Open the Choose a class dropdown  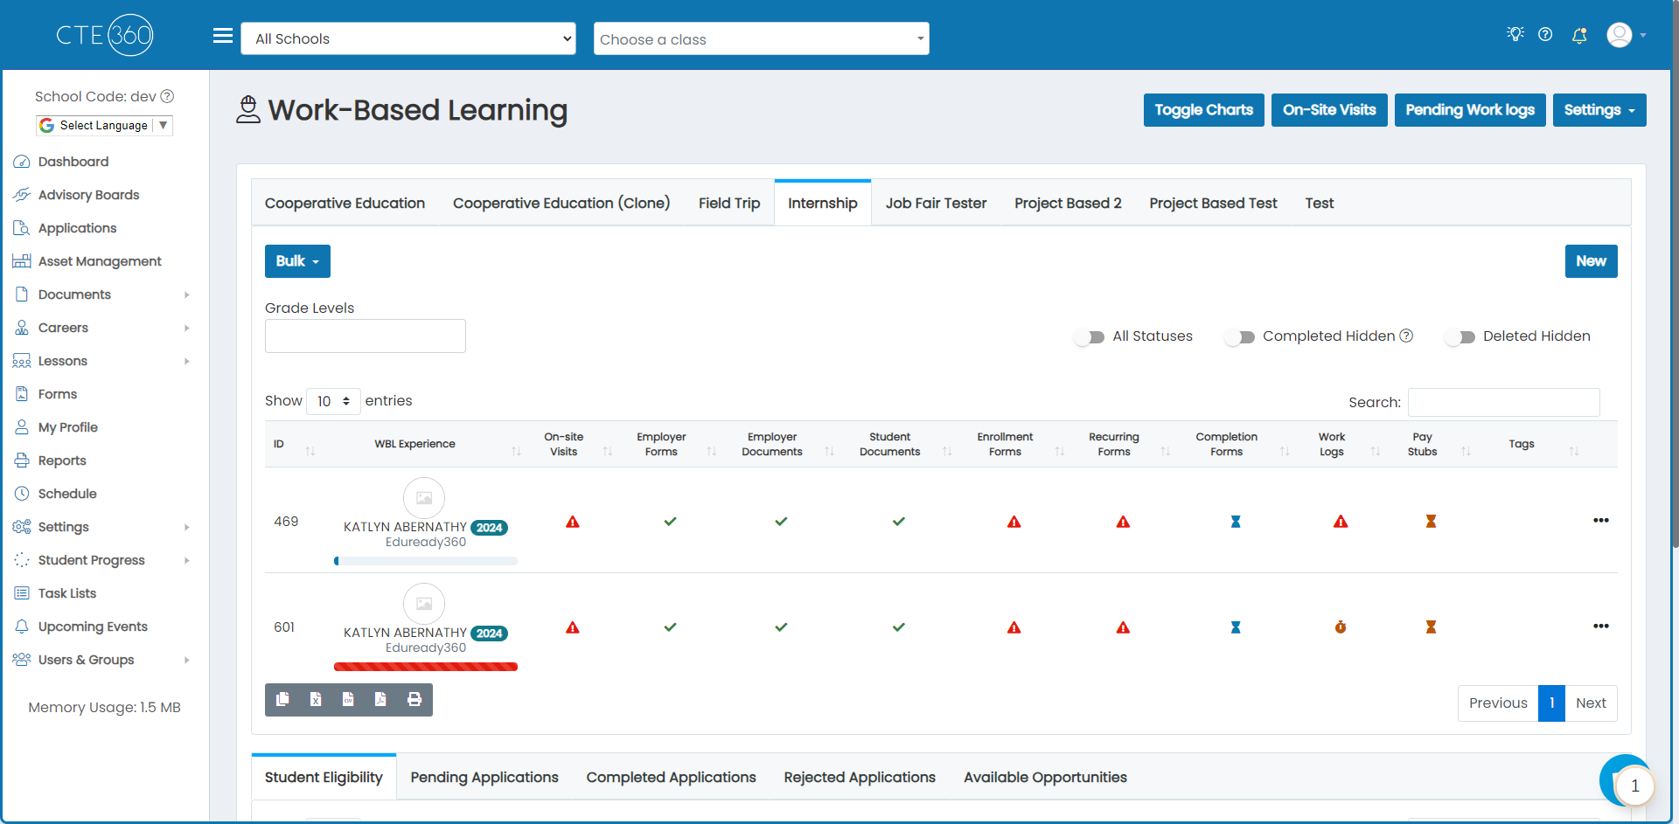762,38
